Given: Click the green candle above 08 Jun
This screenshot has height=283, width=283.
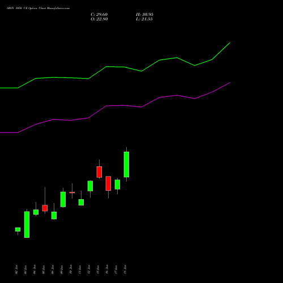Looking at the screenshot, I should click(54, 216).
